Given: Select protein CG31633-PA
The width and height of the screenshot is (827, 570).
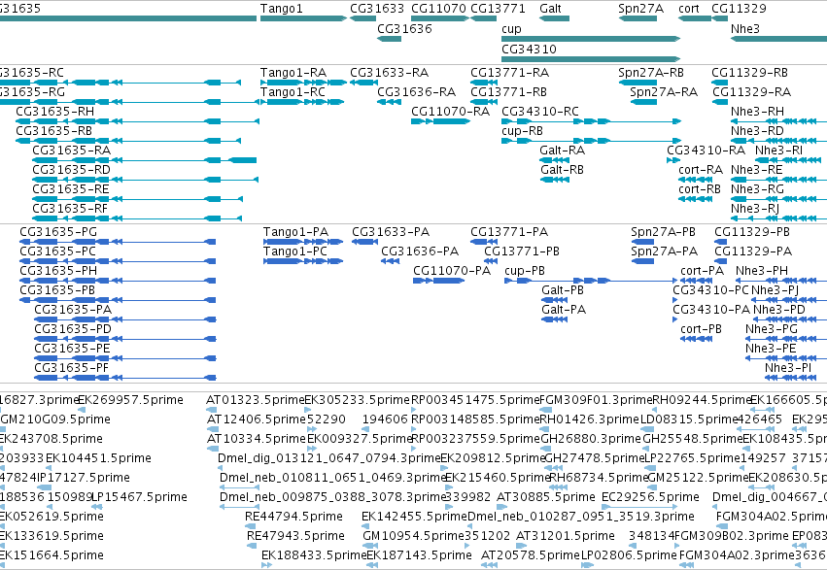Looking at the screenshot, I should [391, 232].
